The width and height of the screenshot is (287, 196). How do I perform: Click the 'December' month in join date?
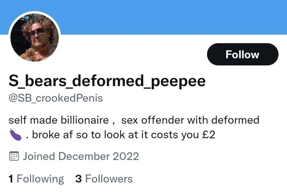click(84, 156)
